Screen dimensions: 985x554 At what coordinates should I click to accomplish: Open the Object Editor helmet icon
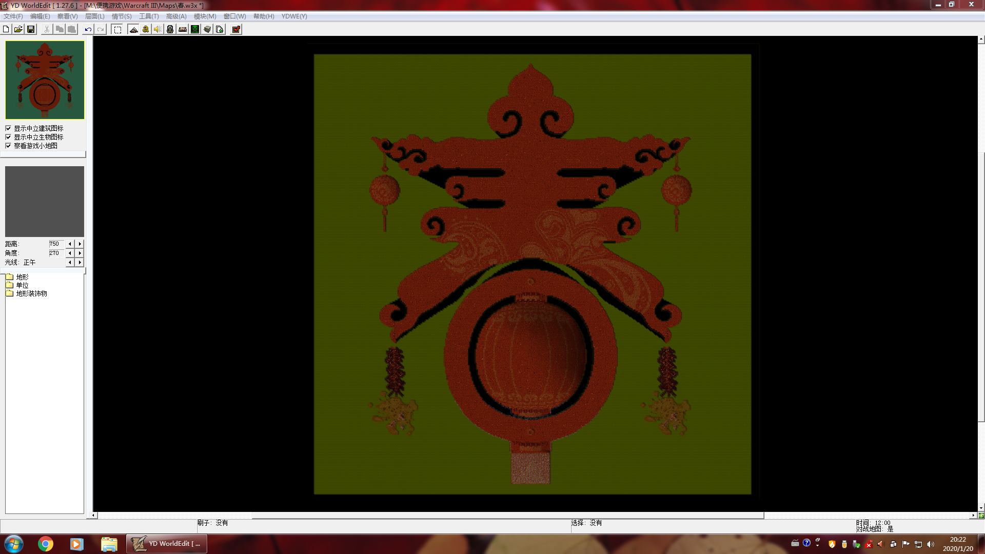(x=170, y=29)
